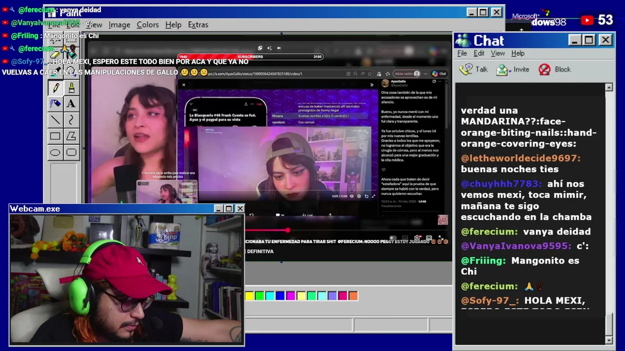Click username @VanyaIvanova9595 in Chat window
Viewport: 625px width, 351px height.
(x=516, y=246)
